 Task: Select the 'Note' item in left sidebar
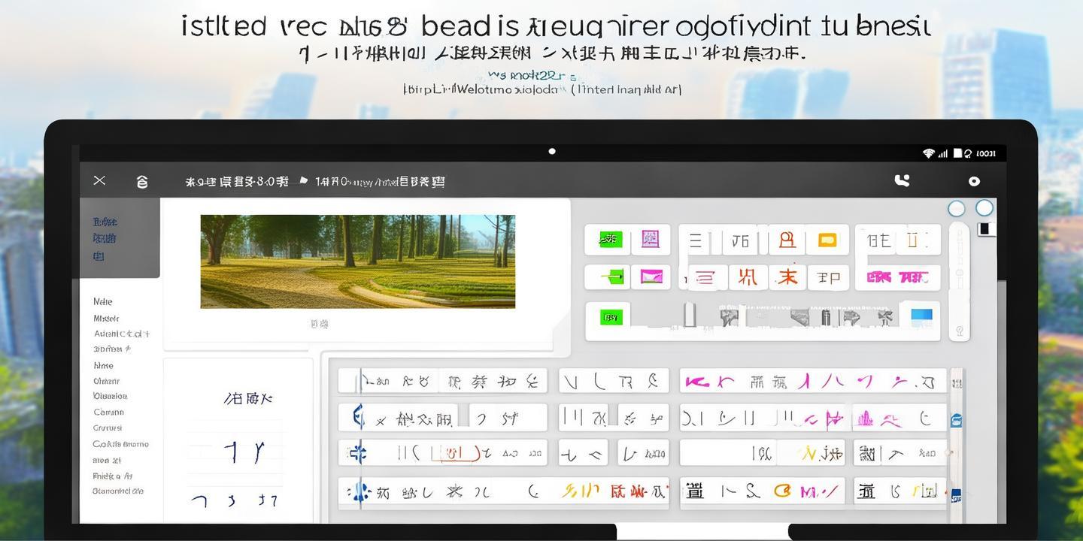pos(103,301)
